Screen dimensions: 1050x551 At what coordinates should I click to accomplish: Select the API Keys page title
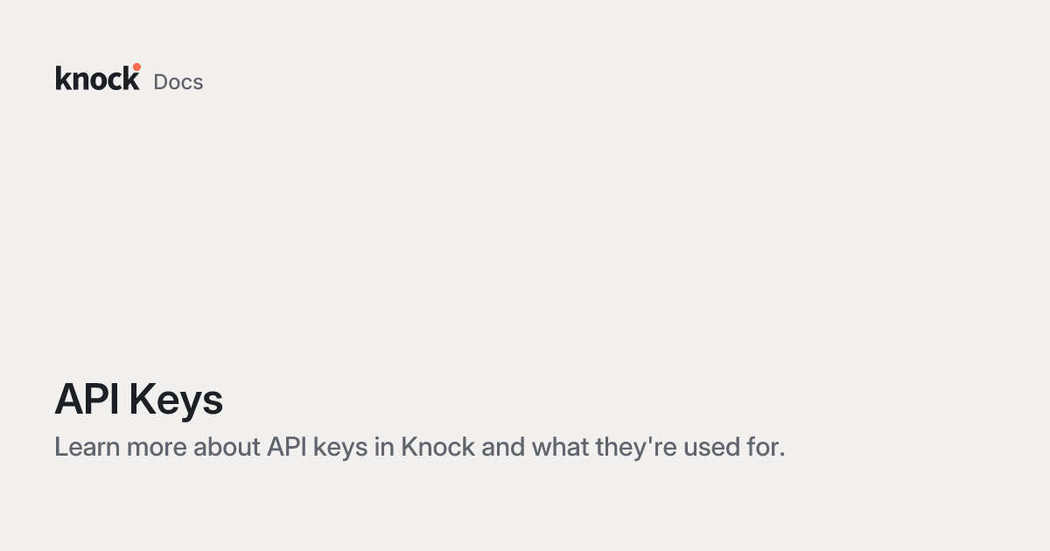[x=139, y=400]
